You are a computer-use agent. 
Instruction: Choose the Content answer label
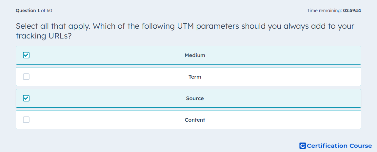(x=195, y=120)
